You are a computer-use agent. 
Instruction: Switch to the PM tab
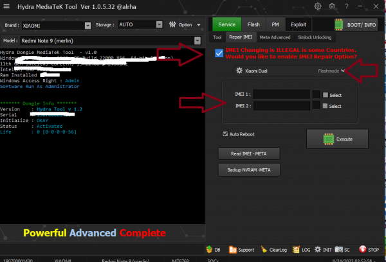(275, 24)
